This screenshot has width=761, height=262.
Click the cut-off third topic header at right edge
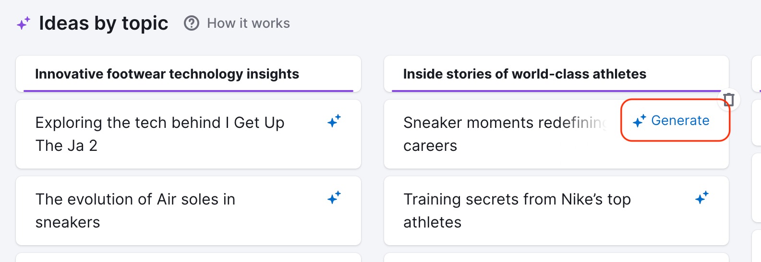point(756,74)
